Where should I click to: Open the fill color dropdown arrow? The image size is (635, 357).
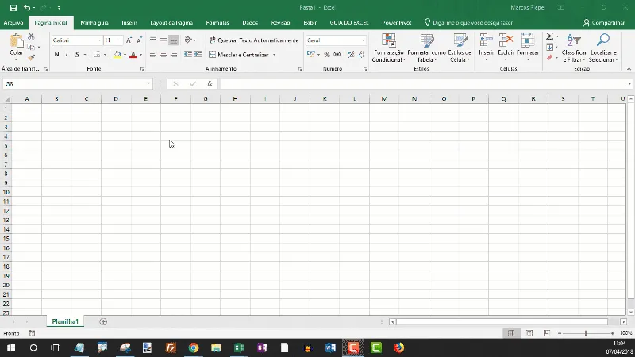click(125, 55)
